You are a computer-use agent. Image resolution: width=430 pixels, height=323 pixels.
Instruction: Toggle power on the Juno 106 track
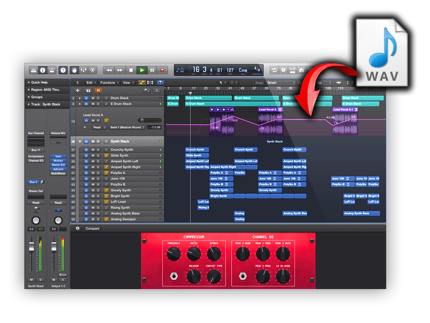tap(87, 179)
